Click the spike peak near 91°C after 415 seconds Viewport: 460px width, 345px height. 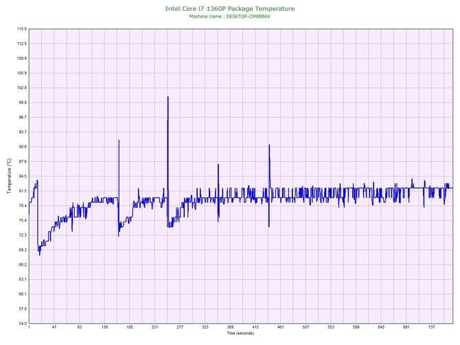[x=269, y=145]
